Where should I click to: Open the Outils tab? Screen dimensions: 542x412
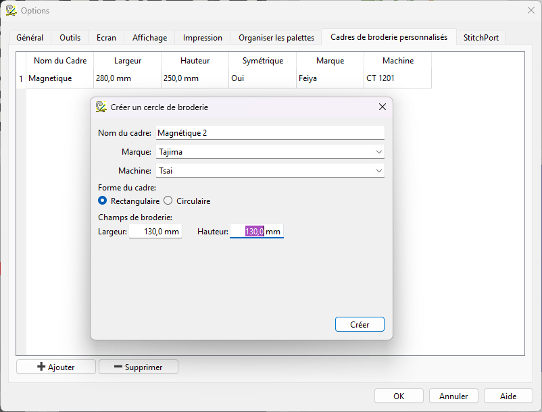click(70, 38)
